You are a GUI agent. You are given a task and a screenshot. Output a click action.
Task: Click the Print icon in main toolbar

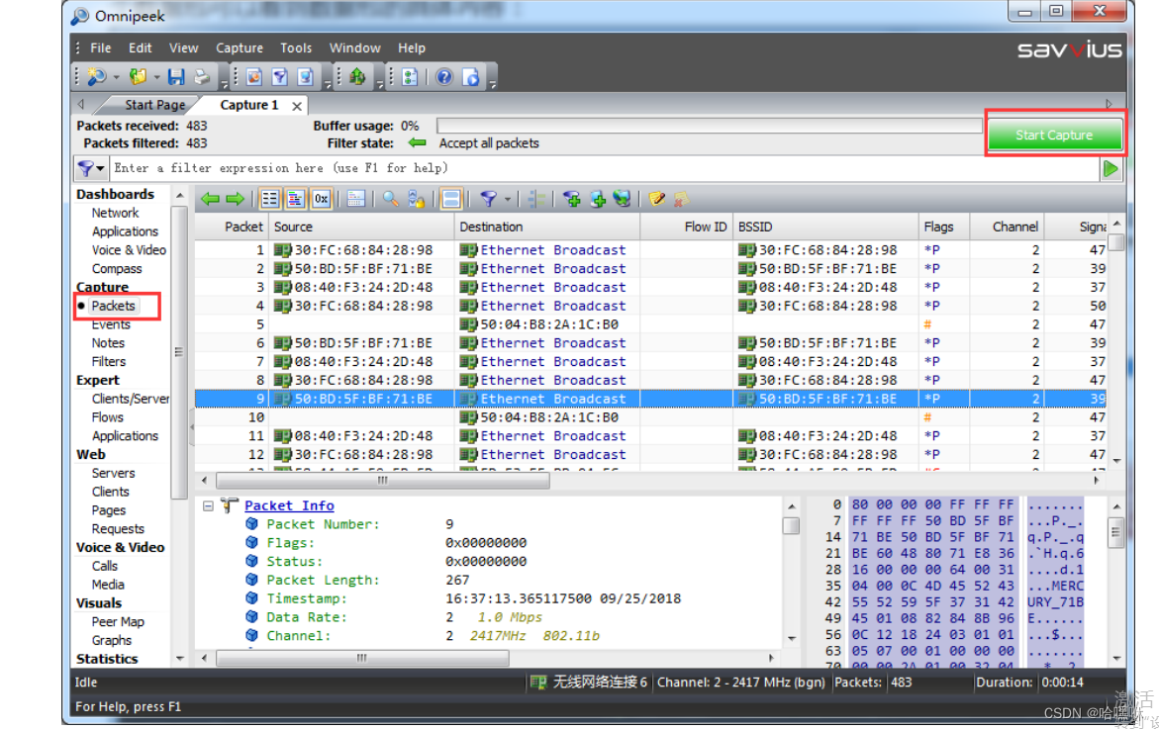(201, 77)
